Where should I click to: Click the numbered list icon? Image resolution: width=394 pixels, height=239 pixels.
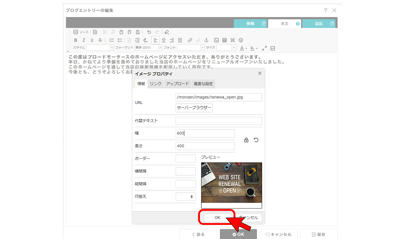112,40
